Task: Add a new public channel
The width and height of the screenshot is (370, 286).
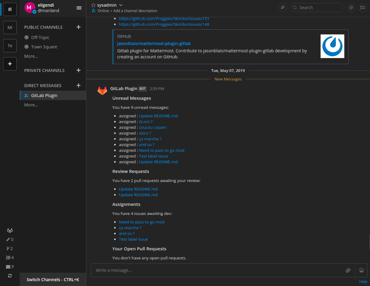Action: [79, 27]
